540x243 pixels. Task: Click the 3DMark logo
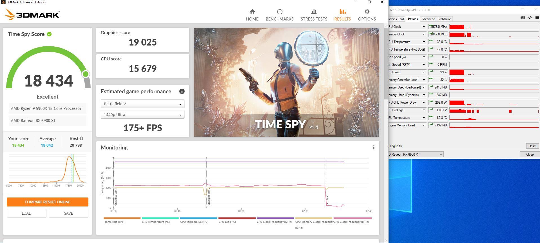pyautogui.click(x=32, y=14)
